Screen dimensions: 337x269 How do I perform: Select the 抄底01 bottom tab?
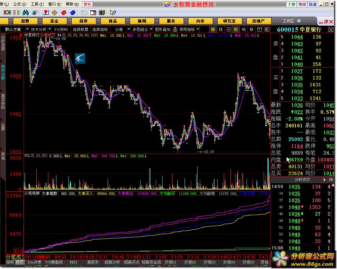[171, 262]
